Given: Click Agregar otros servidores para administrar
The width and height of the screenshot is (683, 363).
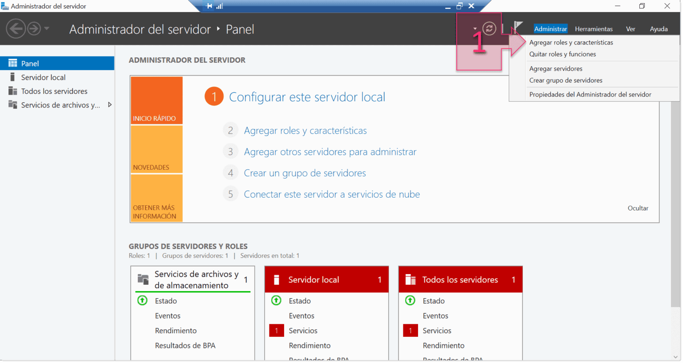Looking at the screenshot, I should [x=330, y=152].
